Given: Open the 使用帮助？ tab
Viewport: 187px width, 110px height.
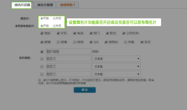Looking at the screenshot, I should pos(68,5).
